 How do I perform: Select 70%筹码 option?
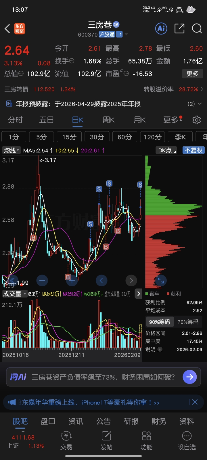[188, 322]
